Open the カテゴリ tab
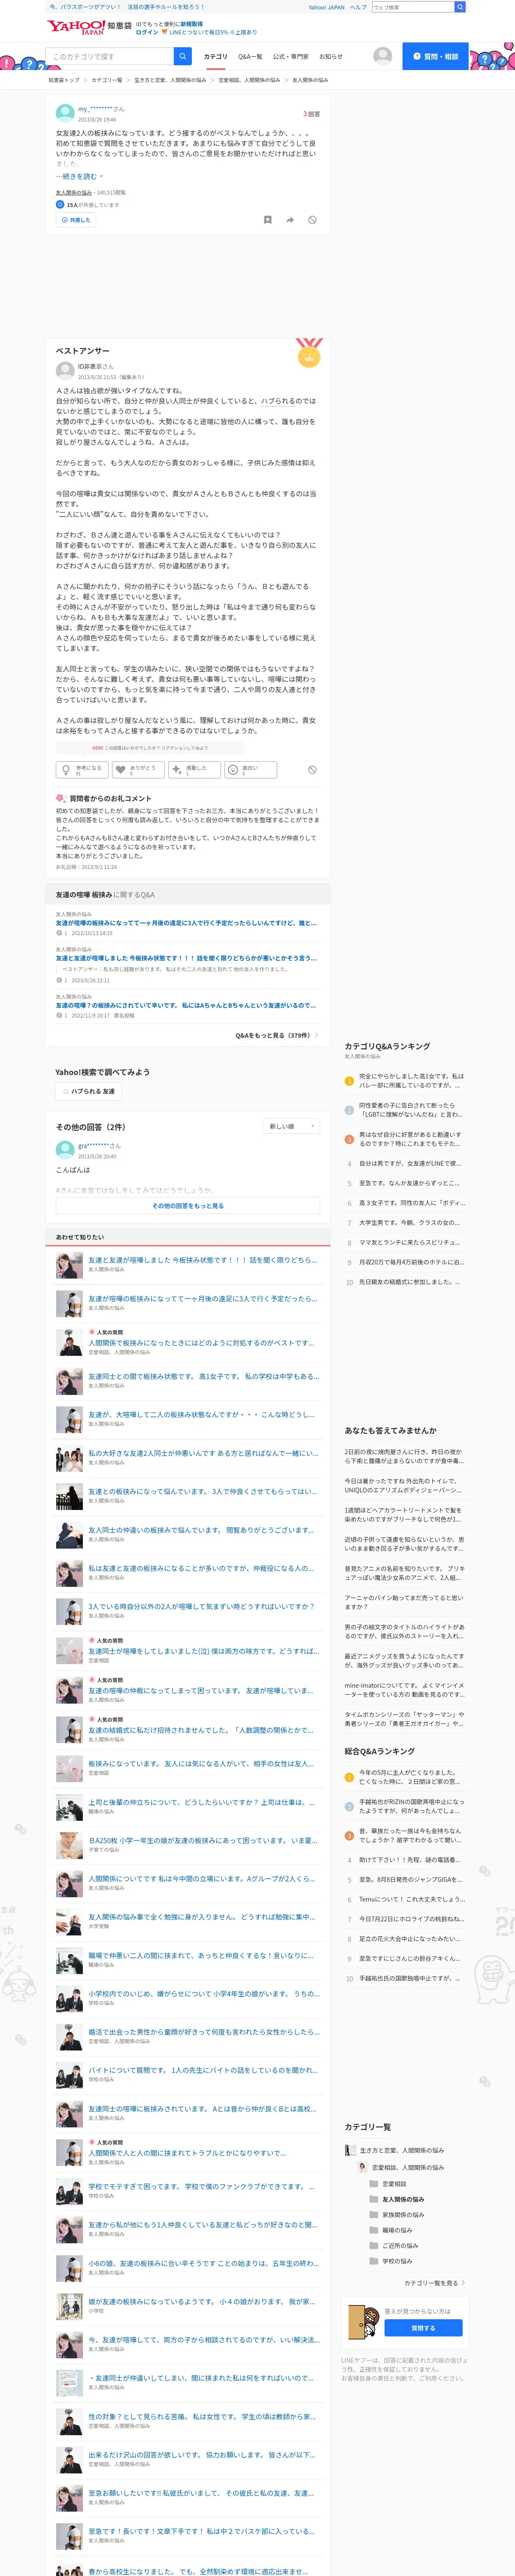This screenshot has width=515, height=2576. pos(215,57)
